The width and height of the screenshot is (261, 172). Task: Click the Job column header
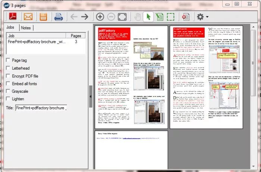[x=36, y=36]
